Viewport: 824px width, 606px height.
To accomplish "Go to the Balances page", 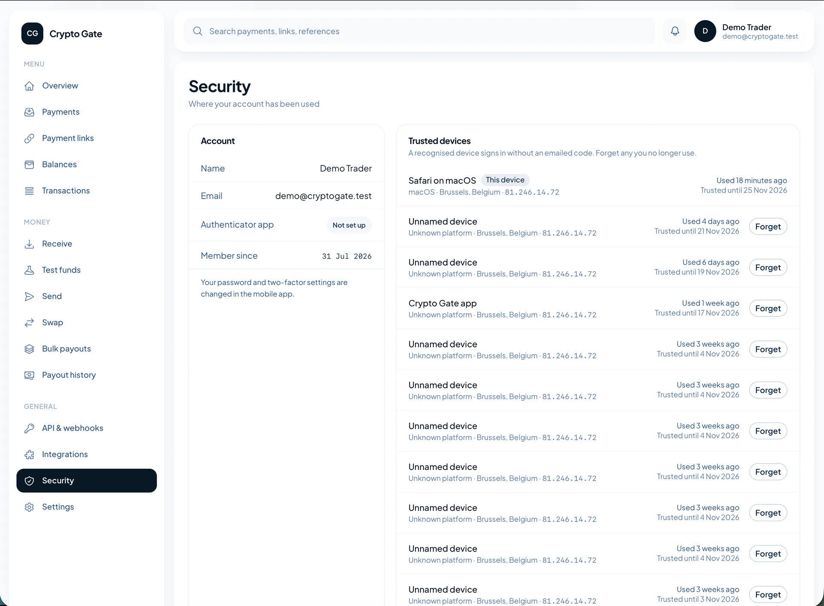I will [x=86, y=165].
